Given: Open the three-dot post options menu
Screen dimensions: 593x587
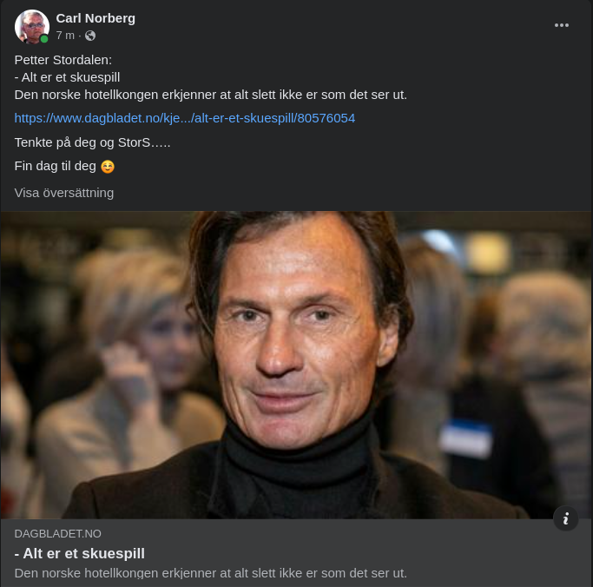Looking at the screenshot, I should click(x=562, y=25).
